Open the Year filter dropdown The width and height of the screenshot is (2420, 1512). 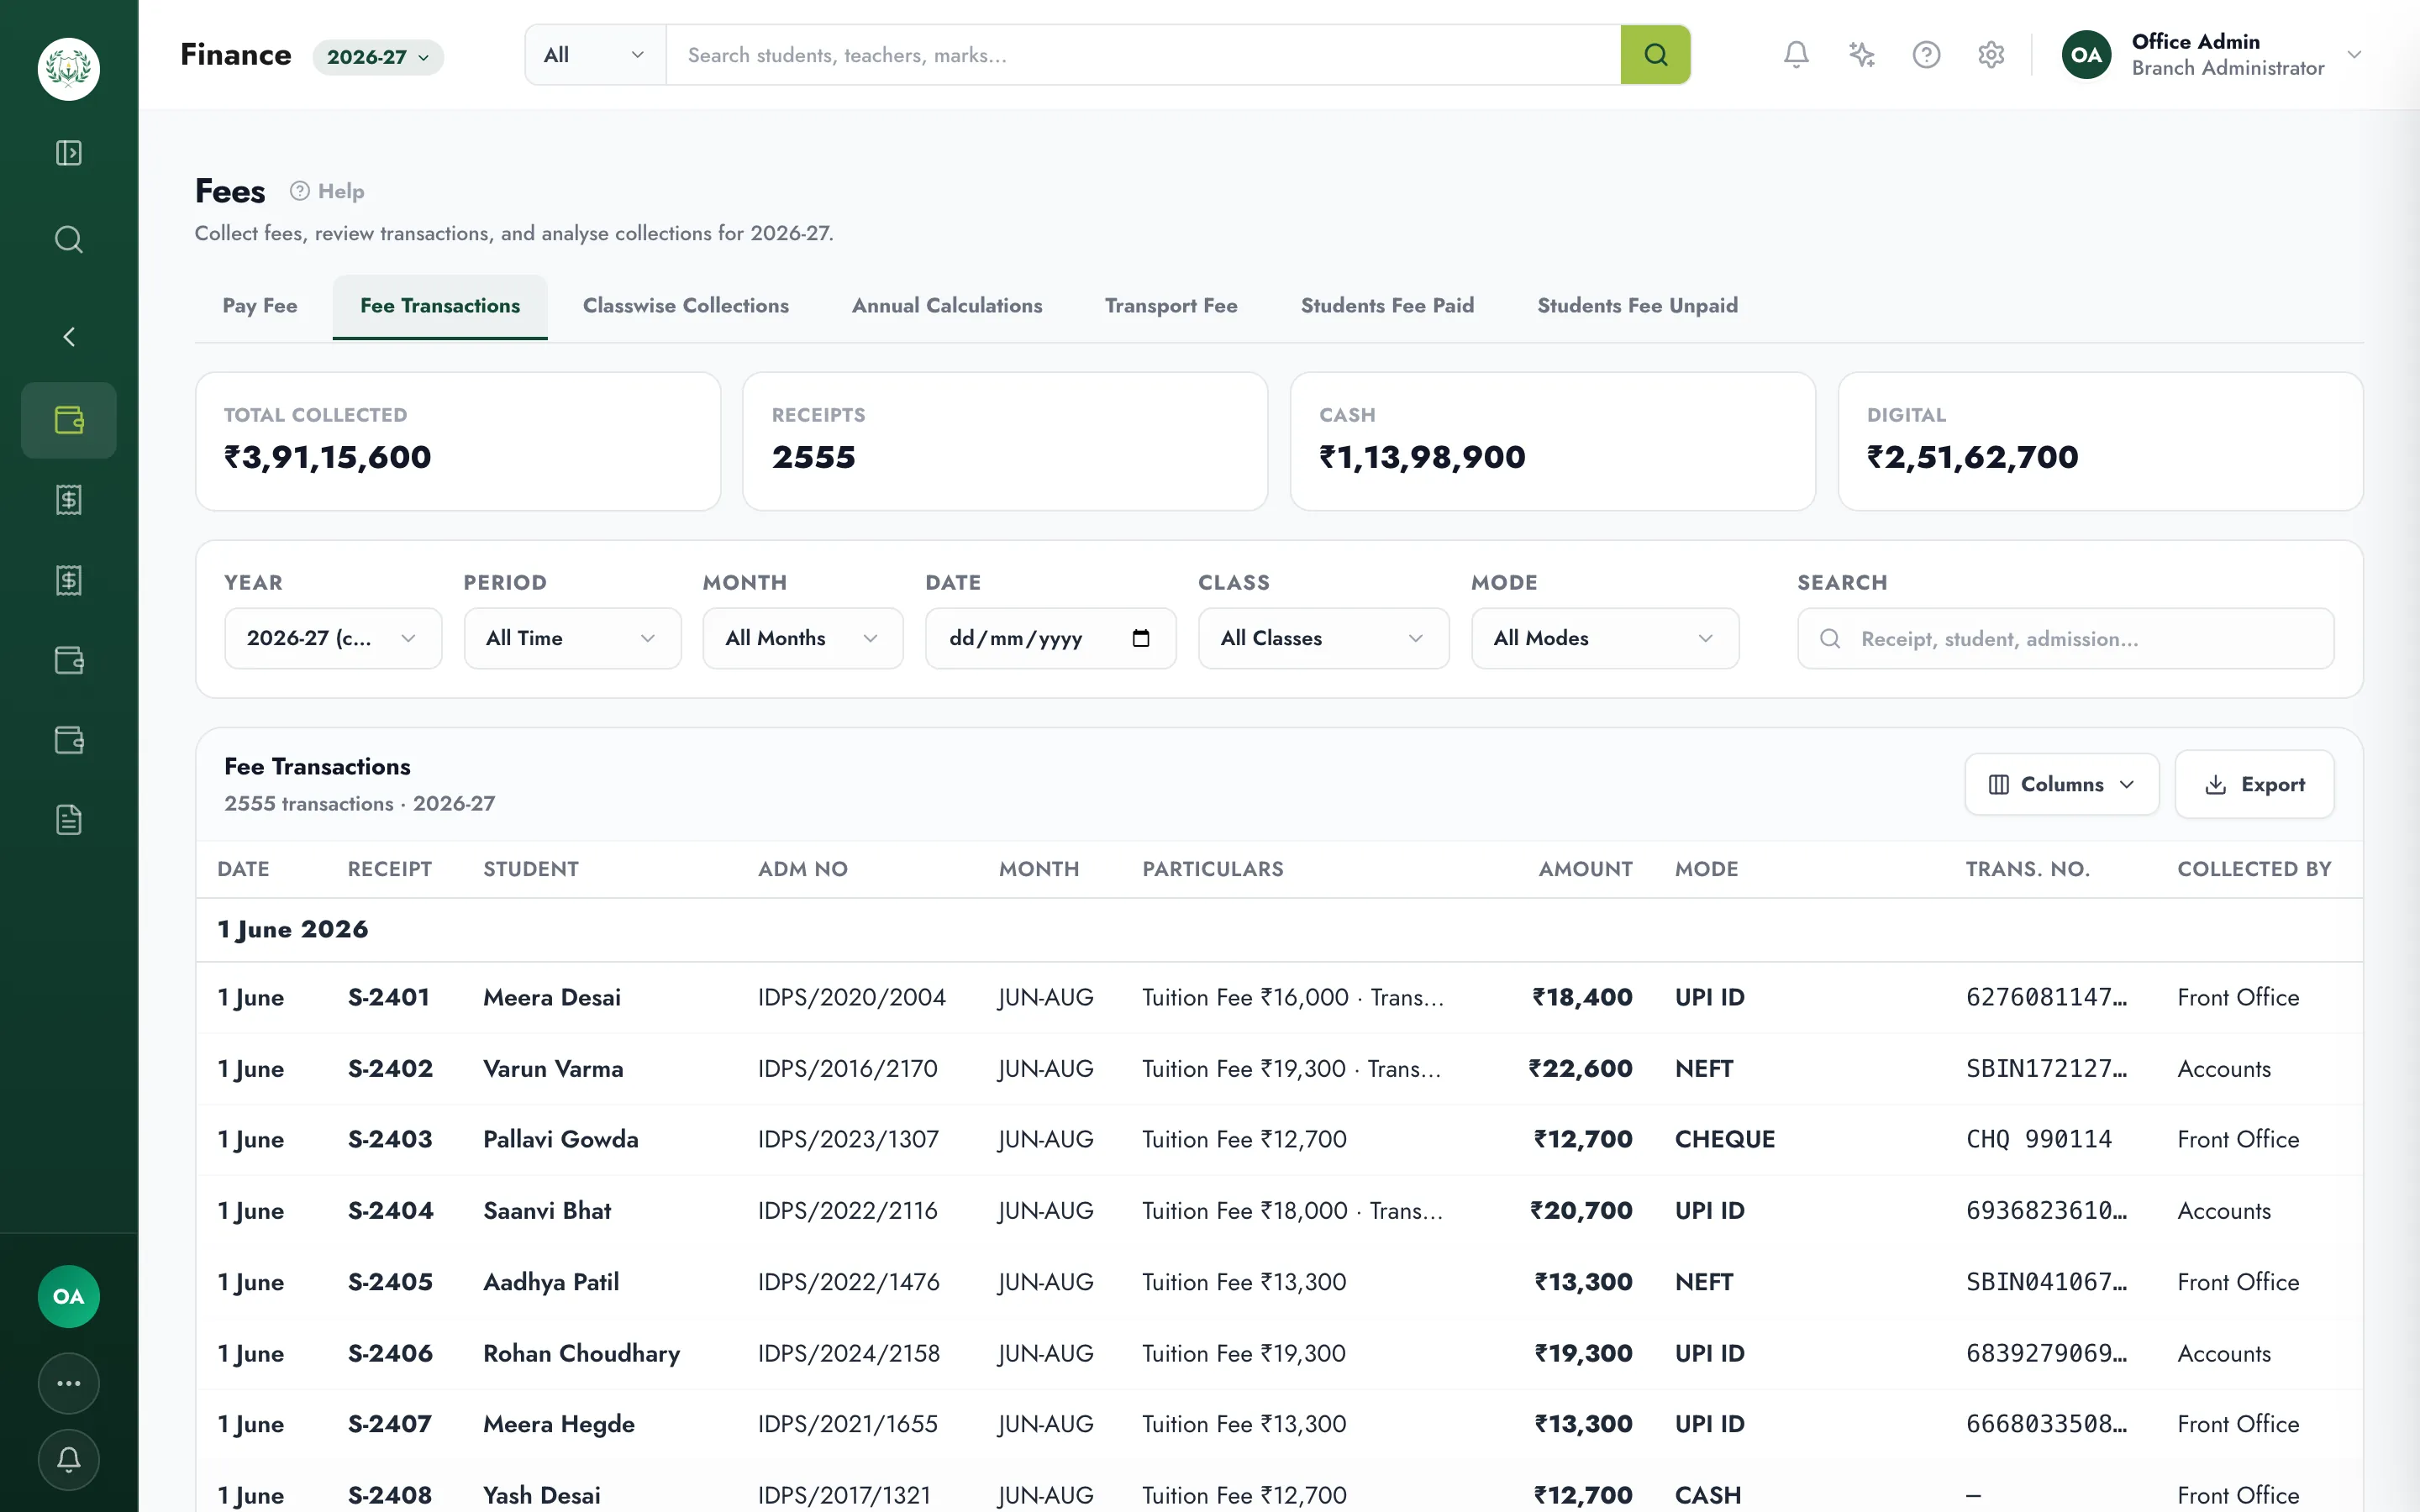(x=332, y=638)
